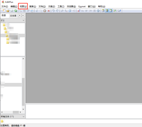This screenshot has width=142, height=127.
Task: Click the file list scroll up arrow
Action: point(23,59)
